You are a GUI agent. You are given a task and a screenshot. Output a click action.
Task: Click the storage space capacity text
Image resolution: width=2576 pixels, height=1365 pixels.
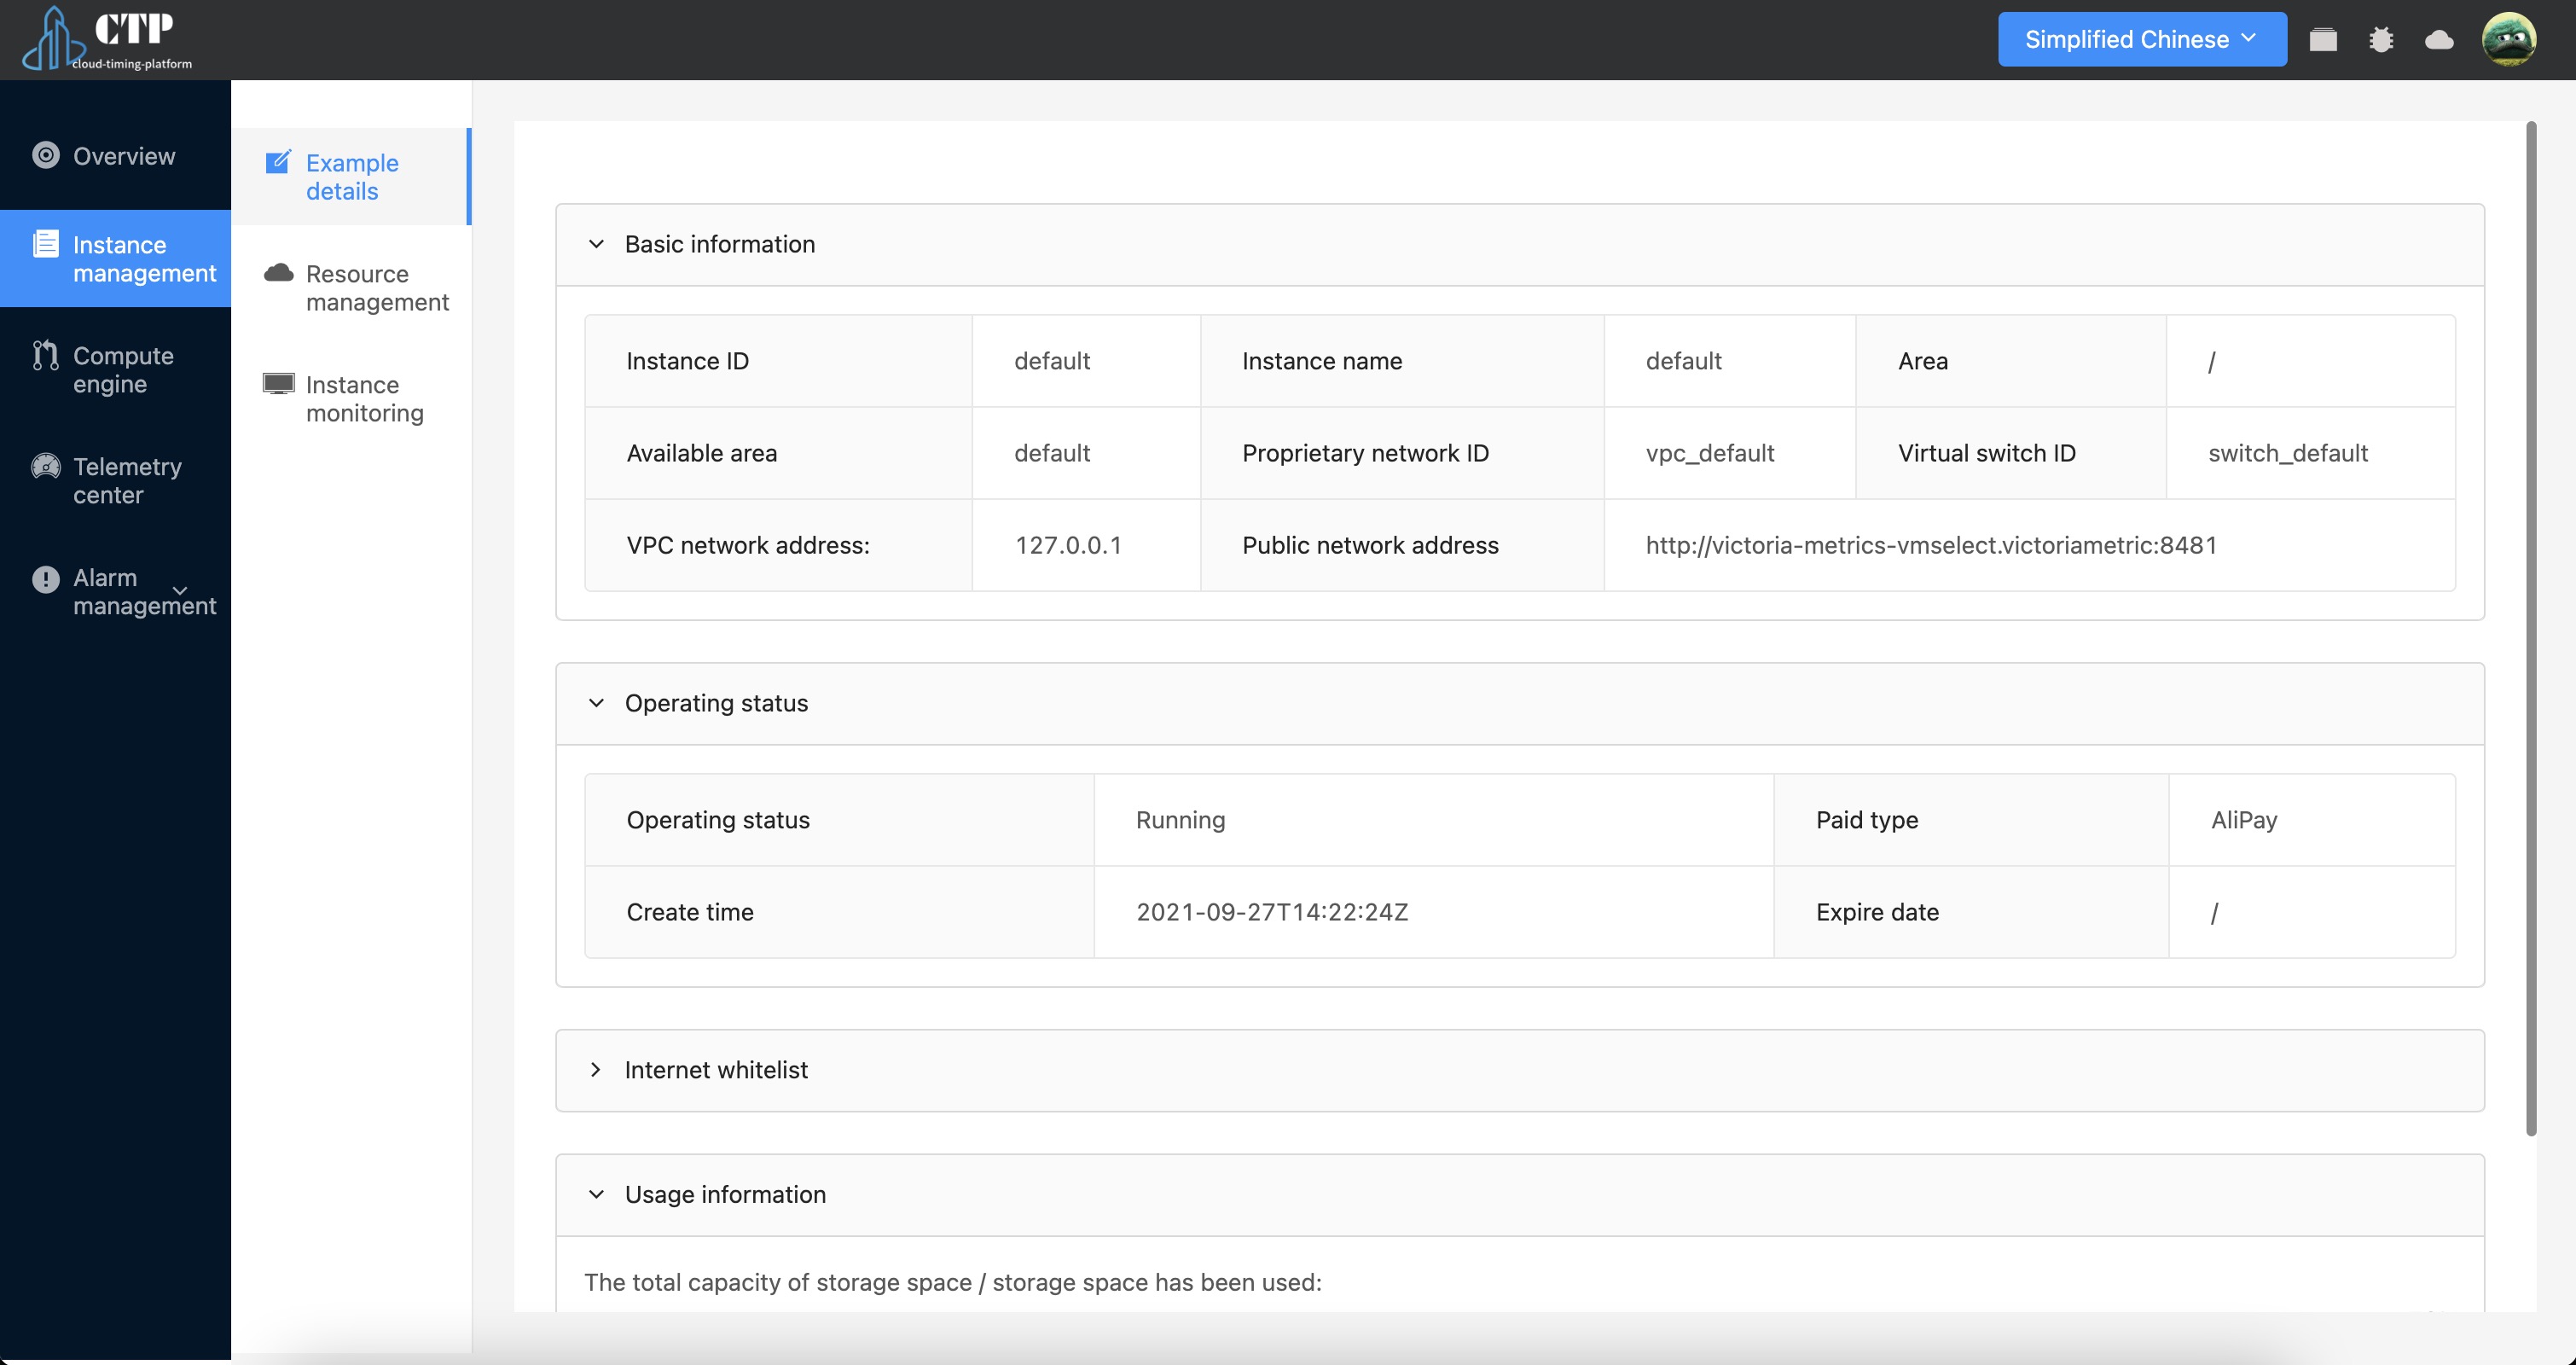click(953, 1282)
